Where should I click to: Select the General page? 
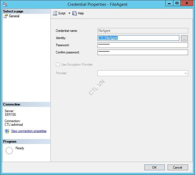click(x=14, y=16)
